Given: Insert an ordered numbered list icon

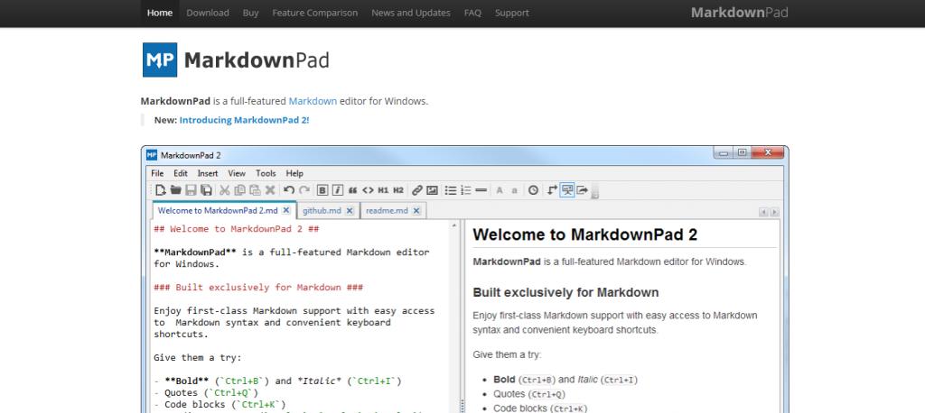Looking at the screenshot, I should point(466,189).
